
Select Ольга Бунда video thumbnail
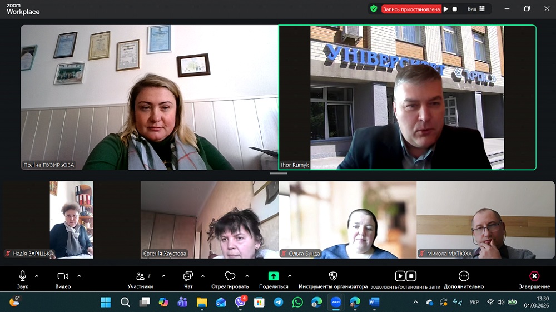348,220
